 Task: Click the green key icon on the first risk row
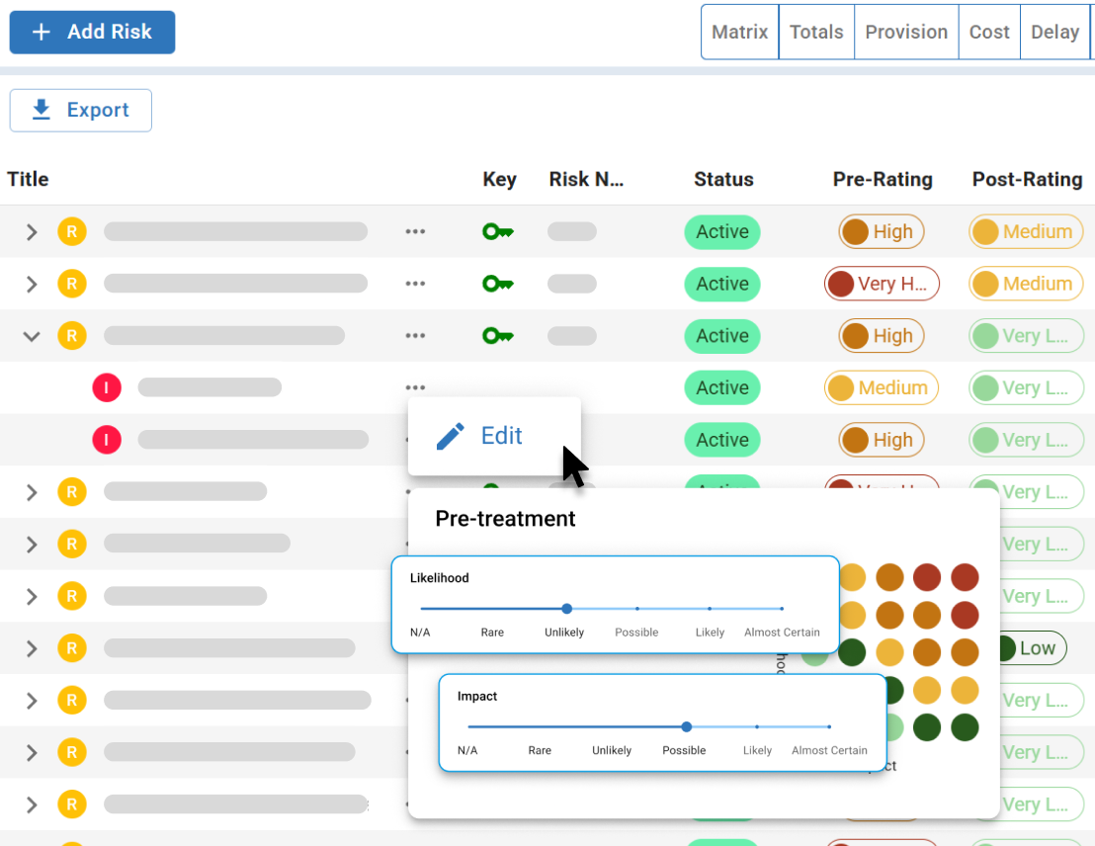click(x=498, y=231)
